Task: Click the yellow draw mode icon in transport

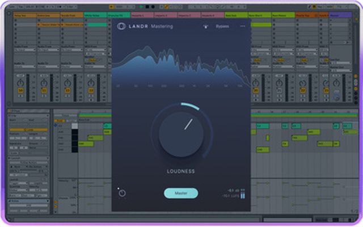Action: 166,7
